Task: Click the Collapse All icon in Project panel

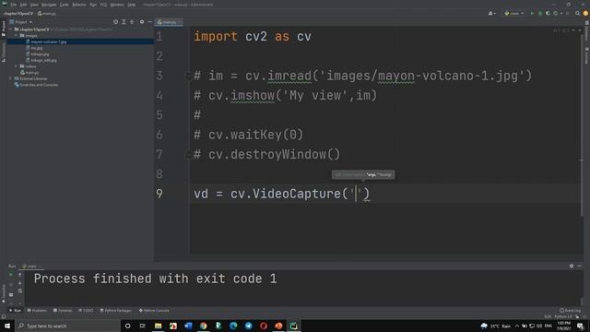Action: [132, 22]
